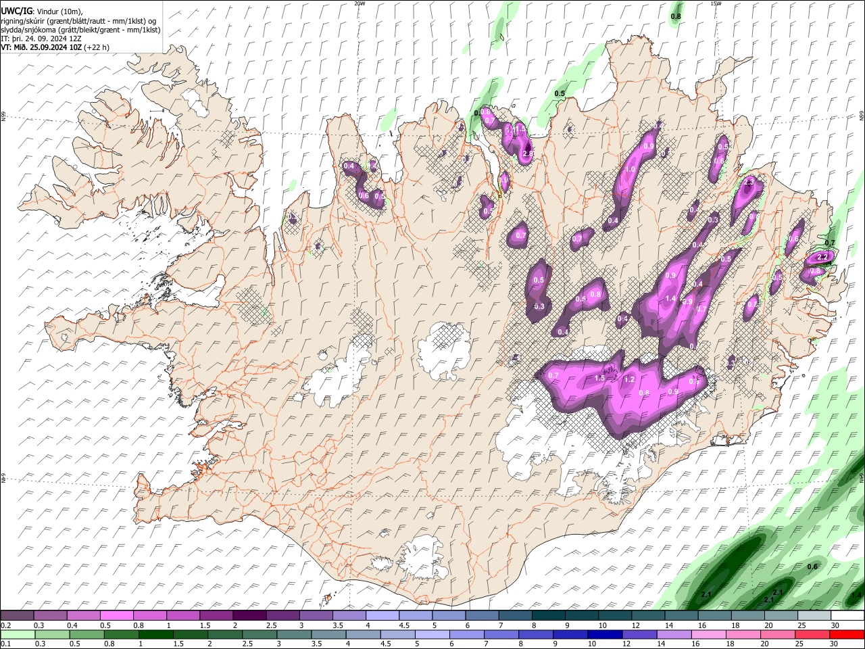
Task: Select the darkest purple 2–2.5 swatch in the upper legend row
Action: [249, 616]
